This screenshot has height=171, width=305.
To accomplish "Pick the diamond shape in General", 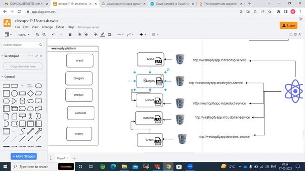I will click(30, 93).
